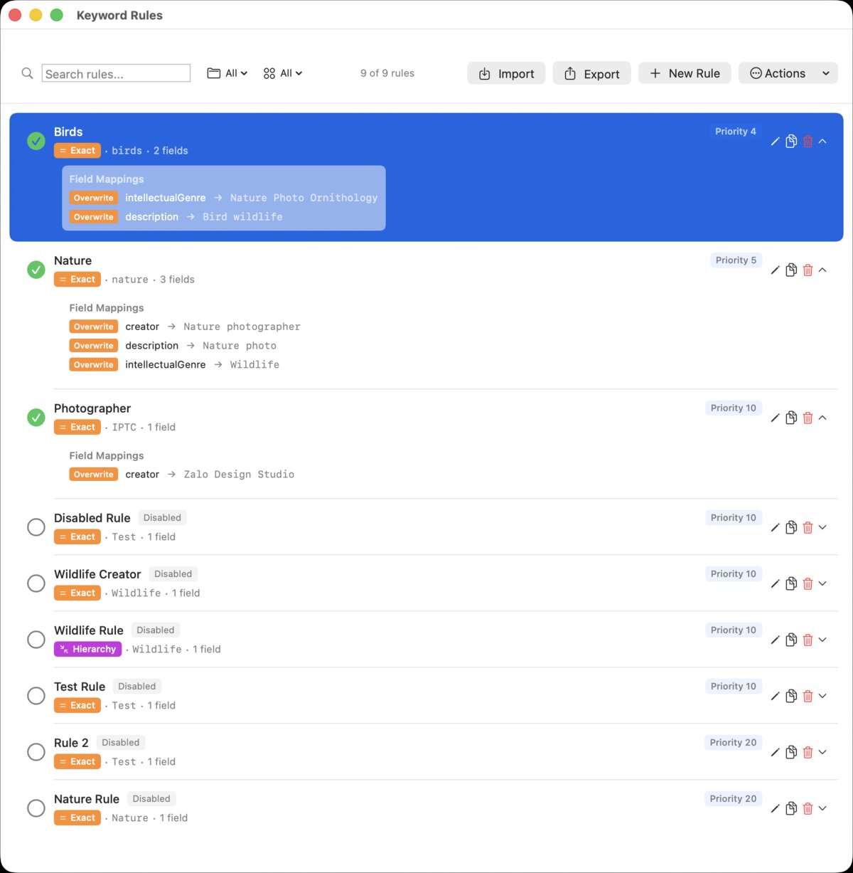Export rules using the Export button
This screenshot has width=853, height=873.
click(x=591, y=73)
